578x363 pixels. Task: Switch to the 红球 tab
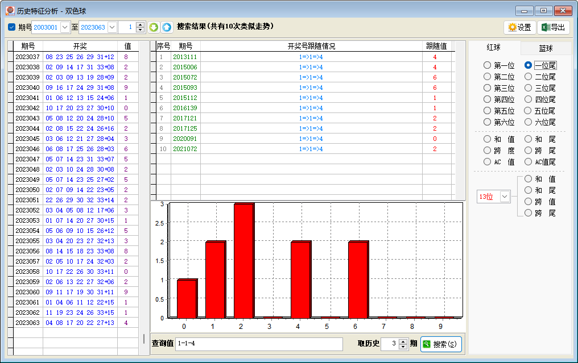point(494,47)
